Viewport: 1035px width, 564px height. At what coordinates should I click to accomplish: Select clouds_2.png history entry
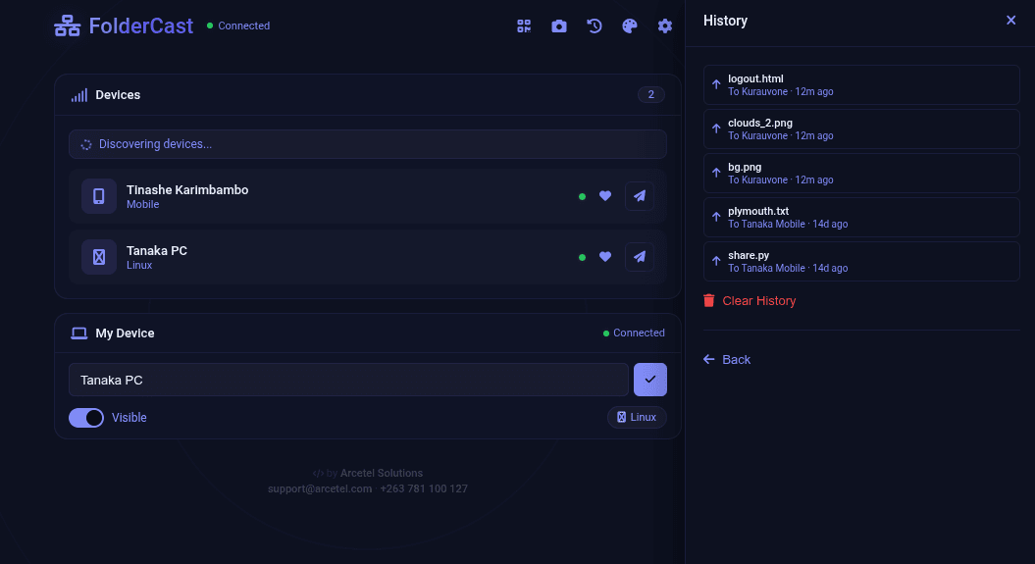[861, 128]
